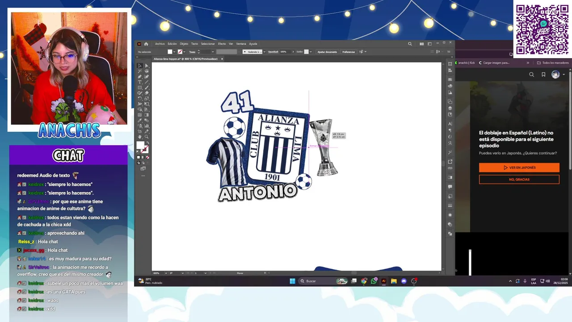572x322 pixels.
Task: Select the Mesh tool
Action: 140,114
